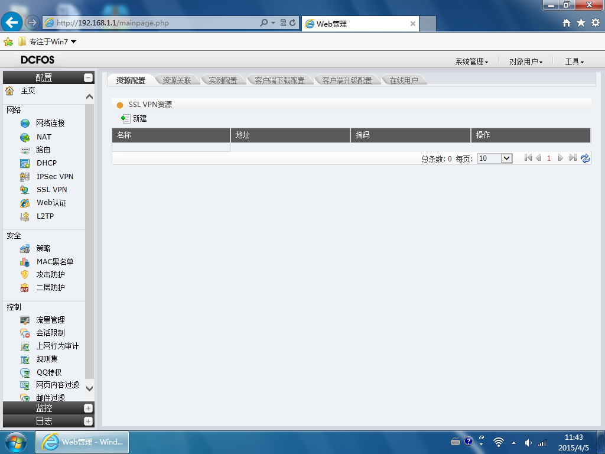Click the Wi-Fi tray icon

[499, 442]
